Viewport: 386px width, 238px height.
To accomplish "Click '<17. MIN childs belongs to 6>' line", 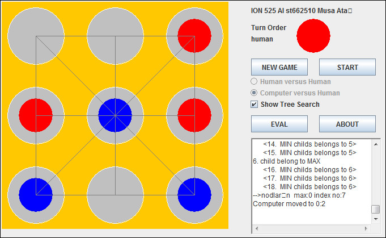I will coord(309,178).
